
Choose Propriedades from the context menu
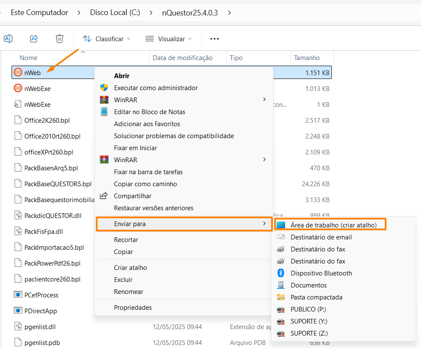132,307
